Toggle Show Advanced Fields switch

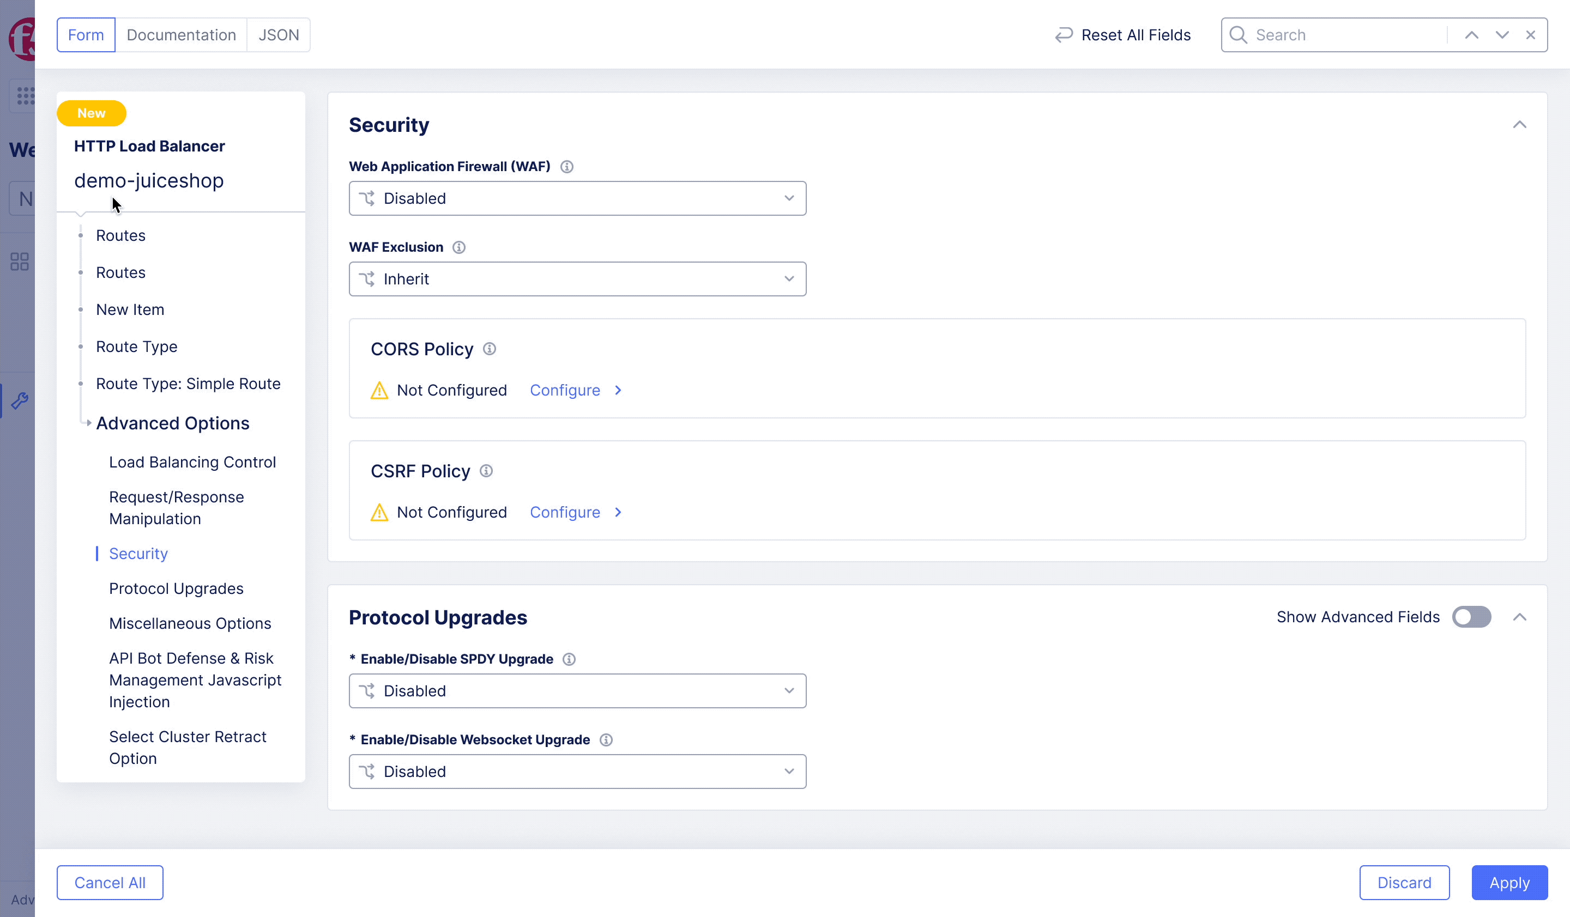[1471, 617]
